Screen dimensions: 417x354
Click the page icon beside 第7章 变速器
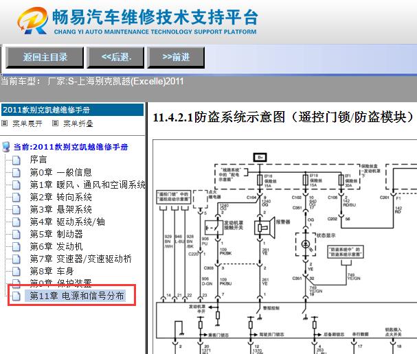click(16, 259)
